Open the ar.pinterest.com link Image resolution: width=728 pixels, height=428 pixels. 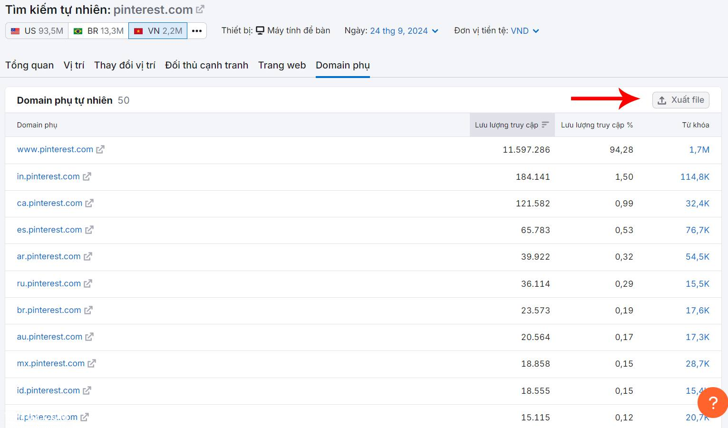point(49,256)
